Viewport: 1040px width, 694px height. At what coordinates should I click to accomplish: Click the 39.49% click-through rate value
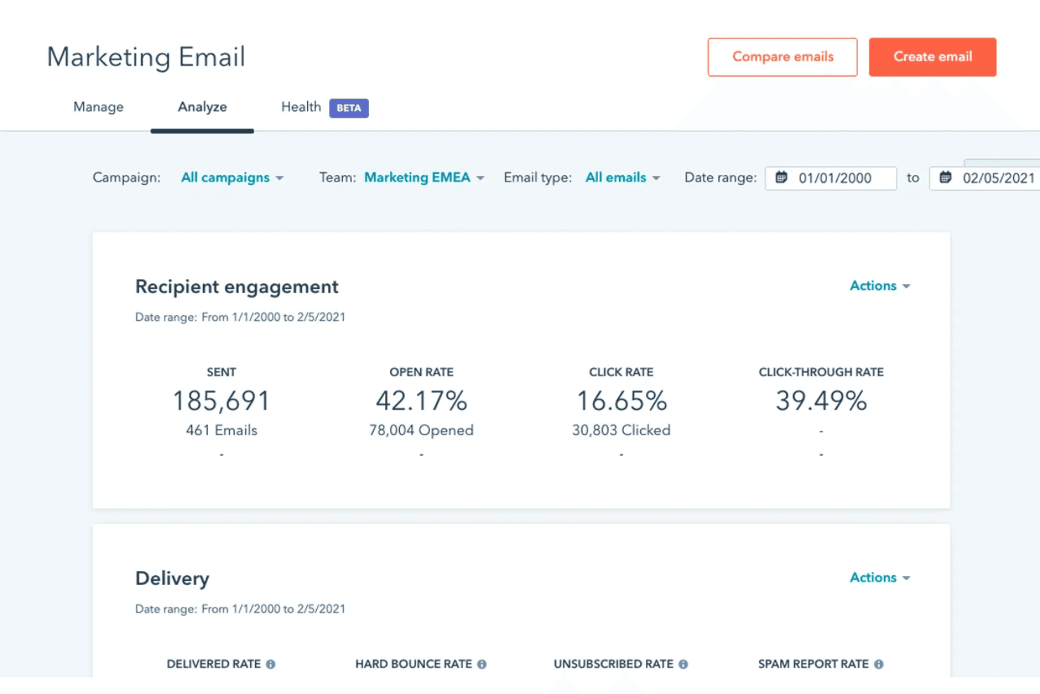click(x=821, y=401)
